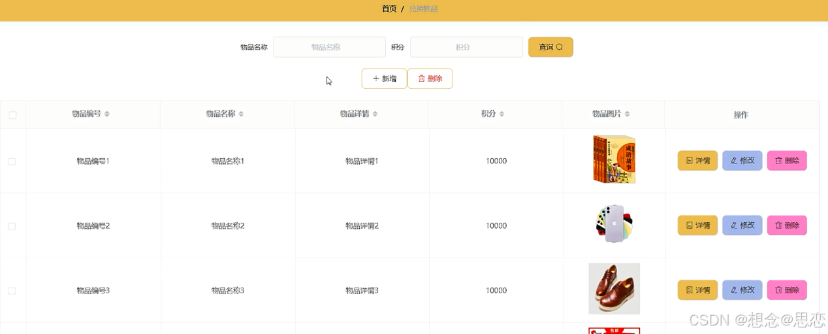Click the 查询 search button
The image size is (828, 334).
click(x=550, y=47)
